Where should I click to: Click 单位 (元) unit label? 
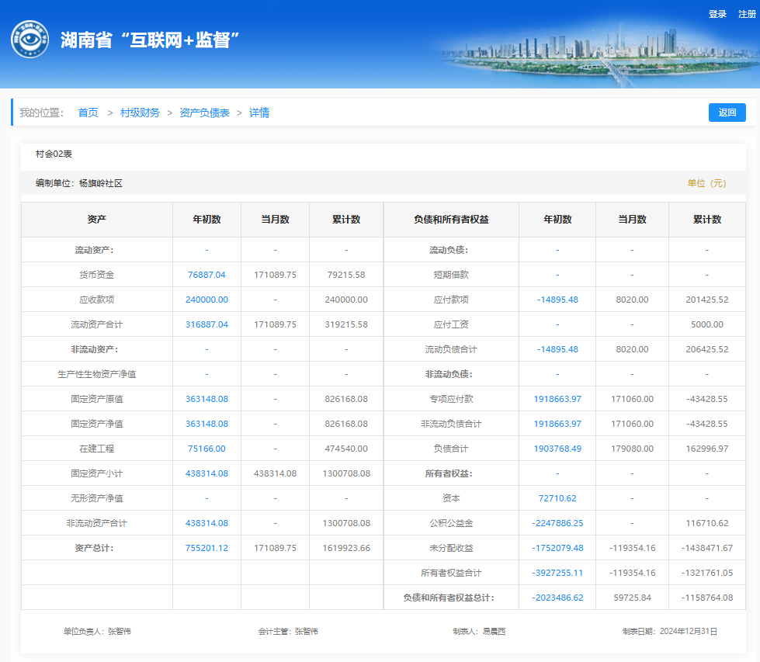coord(706,183)
